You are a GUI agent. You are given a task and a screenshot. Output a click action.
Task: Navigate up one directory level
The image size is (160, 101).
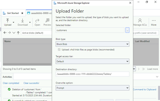(x=18, y=33)
